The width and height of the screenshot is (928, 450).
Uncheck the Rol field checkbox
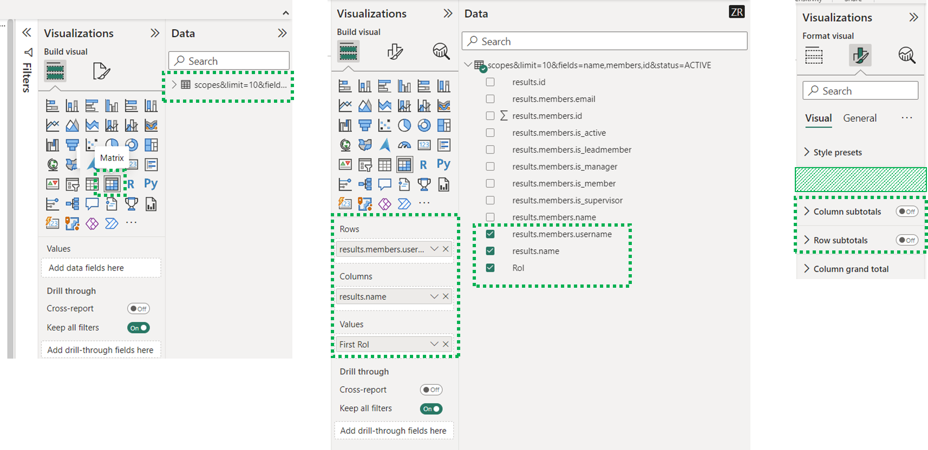click(x=490, y=268)
